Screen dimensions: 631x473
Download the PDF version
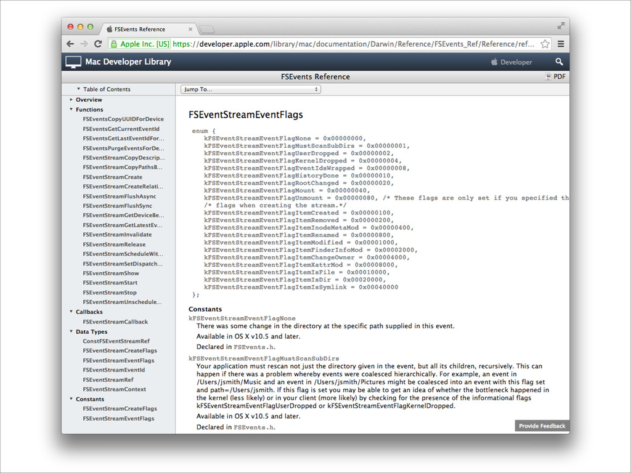[x=555, y=76]
